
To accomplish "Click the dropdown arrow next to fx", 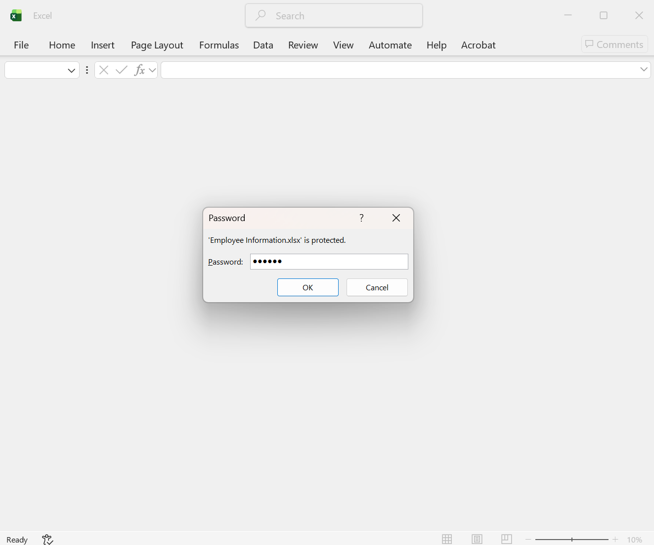I will pyautogui.click(x=152, y=70).
